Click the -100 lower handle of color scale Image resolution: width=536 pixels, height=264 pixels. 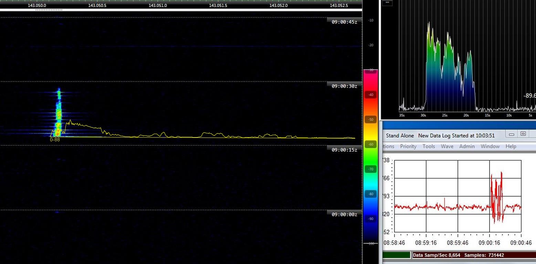pyautogui.click(x=371, y=243)
